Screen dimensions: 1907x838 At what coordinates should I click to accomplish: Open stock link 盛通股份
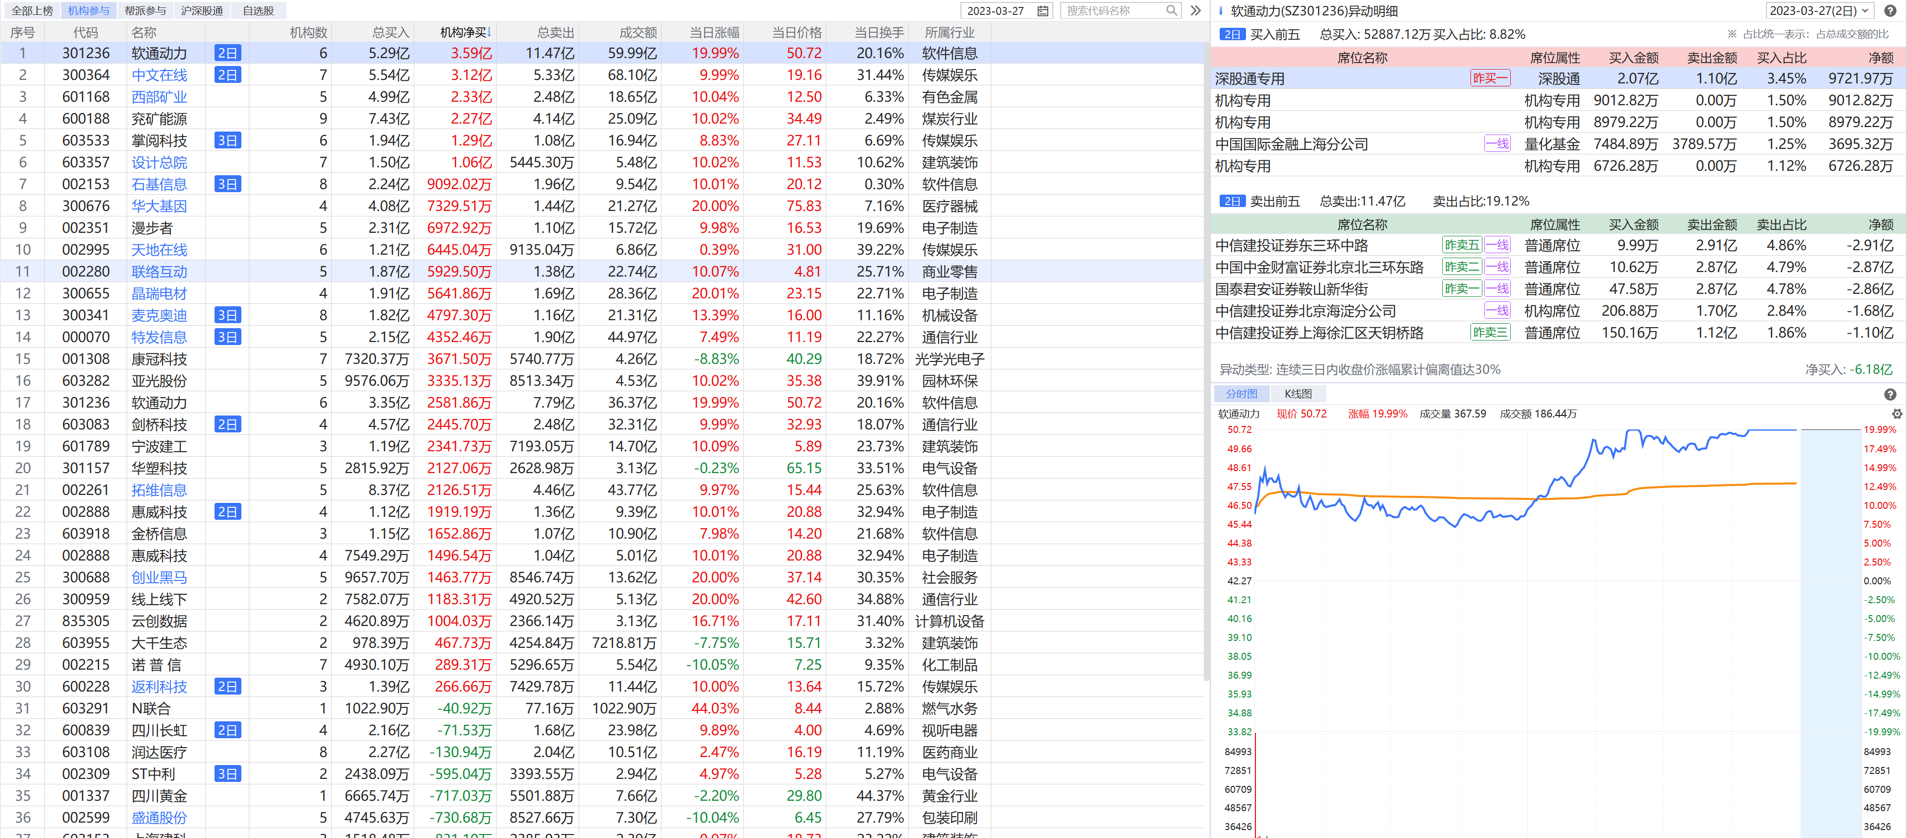[159, 817]
